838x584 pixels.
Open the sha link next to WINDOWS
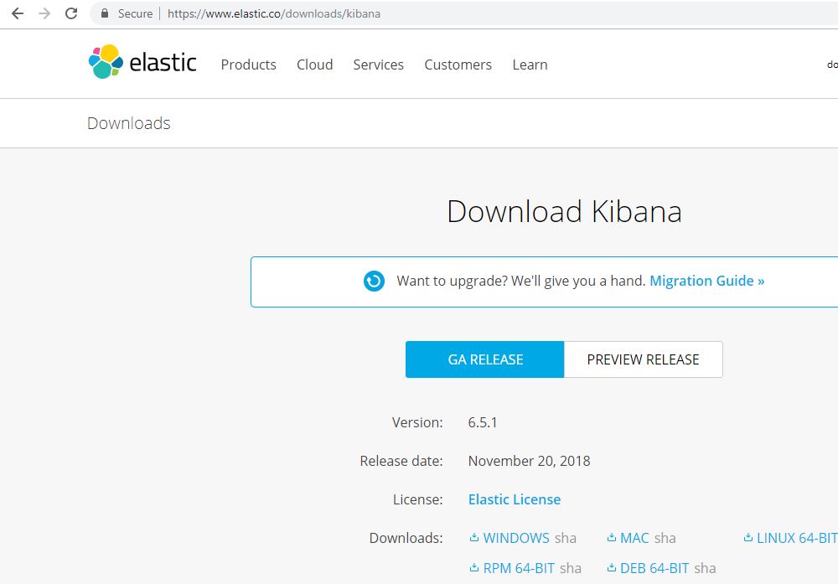point(566,538)
